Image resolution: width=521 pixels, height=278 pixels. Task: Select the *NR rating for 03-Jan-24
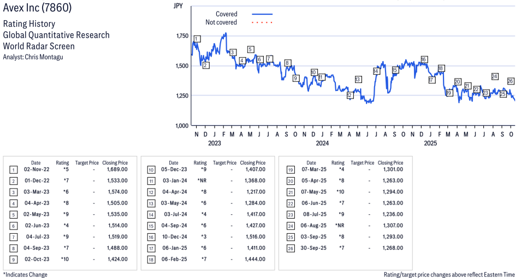tap(201, 180)
